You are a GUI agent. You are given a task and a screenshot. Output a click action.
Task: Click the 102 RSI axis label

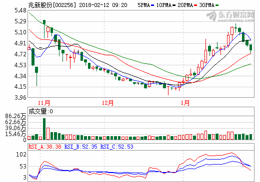point(21,155)
